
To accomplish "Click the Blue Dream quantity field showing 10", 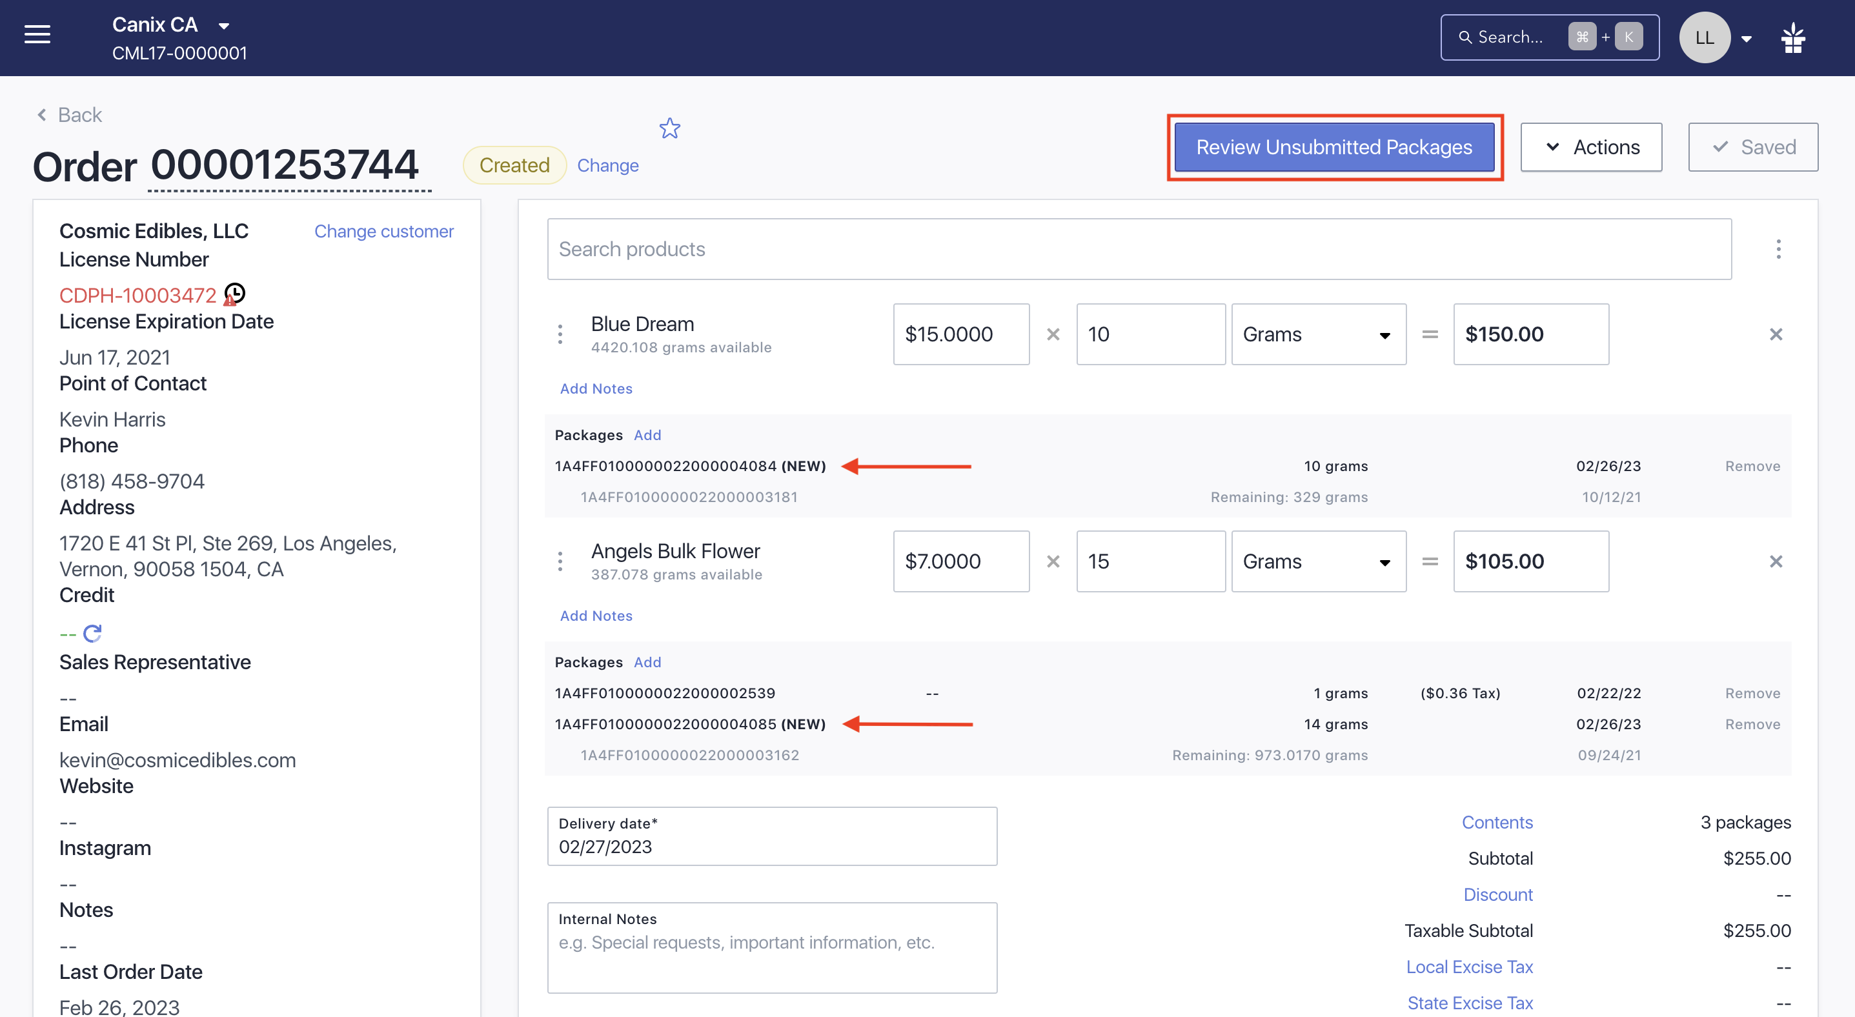I will pos(1151,334).
